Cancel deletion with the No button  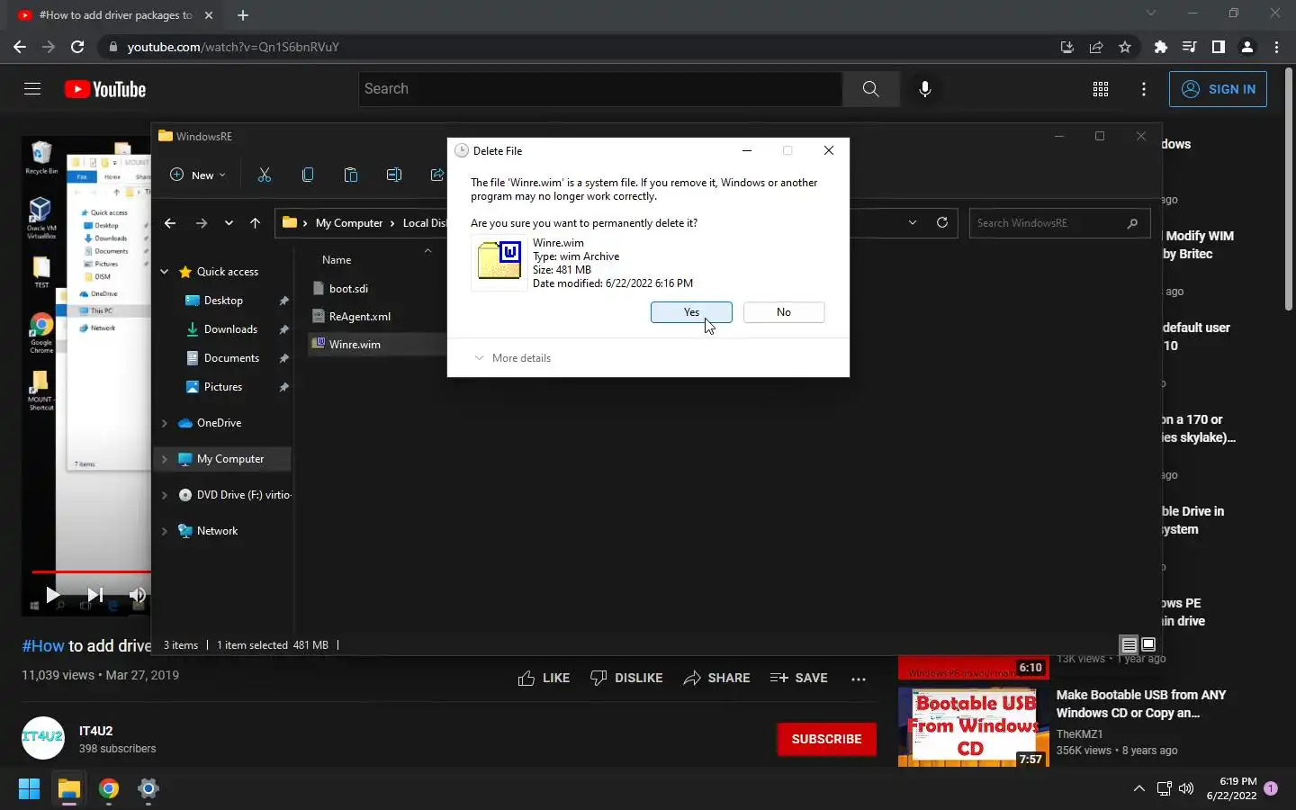point(784,312)
